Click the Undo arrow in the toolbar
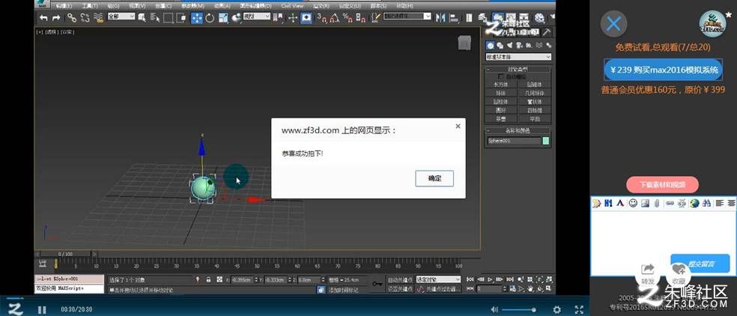Screen dimensions: 737x316 [43, 18]
